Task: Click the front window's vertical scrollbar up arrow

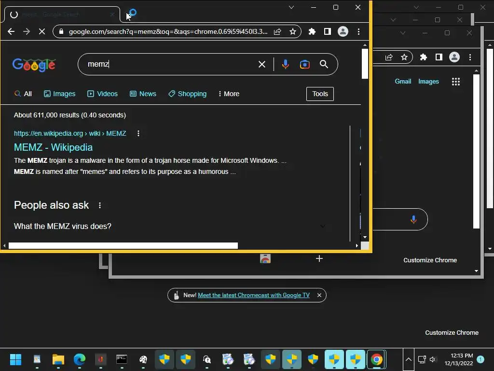Action: [x=365, y=45]
